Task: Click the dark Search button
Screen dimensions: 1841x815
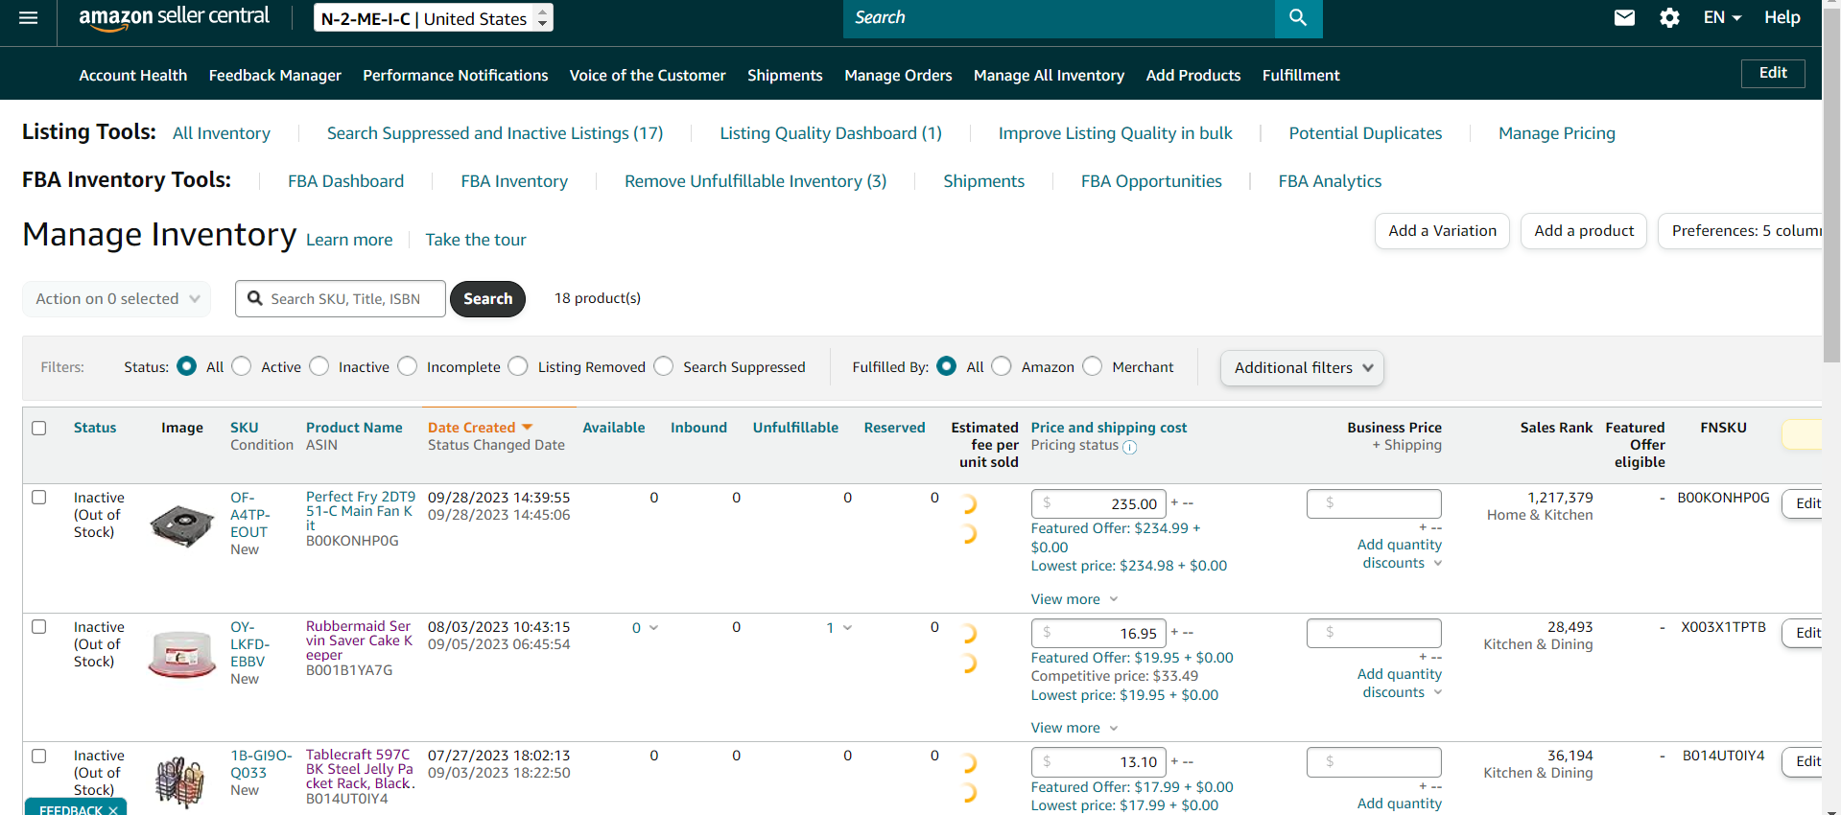Action: point(487,299)
